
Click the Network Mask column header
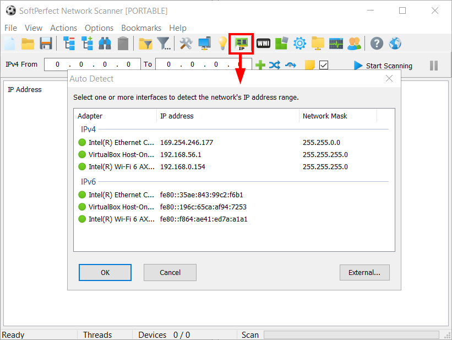click(x=338, y=116)
